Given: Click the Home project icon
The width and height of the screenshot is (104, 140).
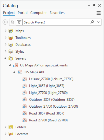Looking at the screenshot, I should point(13,22).
